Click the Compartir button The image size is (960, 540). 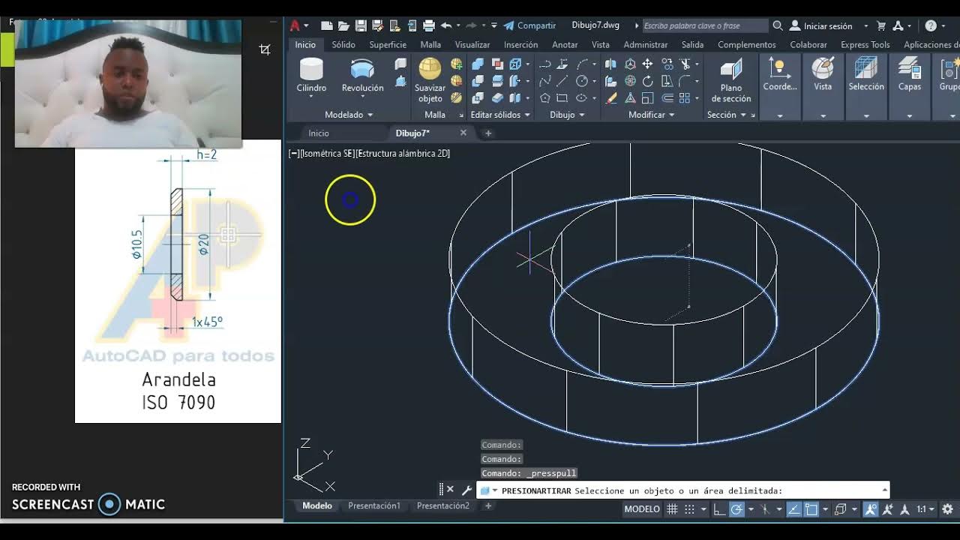[x=530, y=25]
